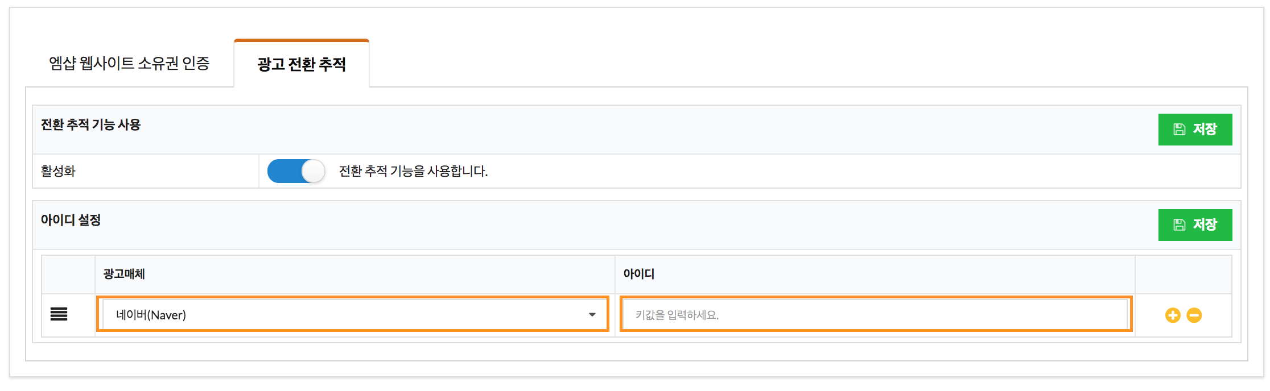Focus the 키값을 입력하세요 input field
The image size is (1270, 391).
(x=875, y=314)
